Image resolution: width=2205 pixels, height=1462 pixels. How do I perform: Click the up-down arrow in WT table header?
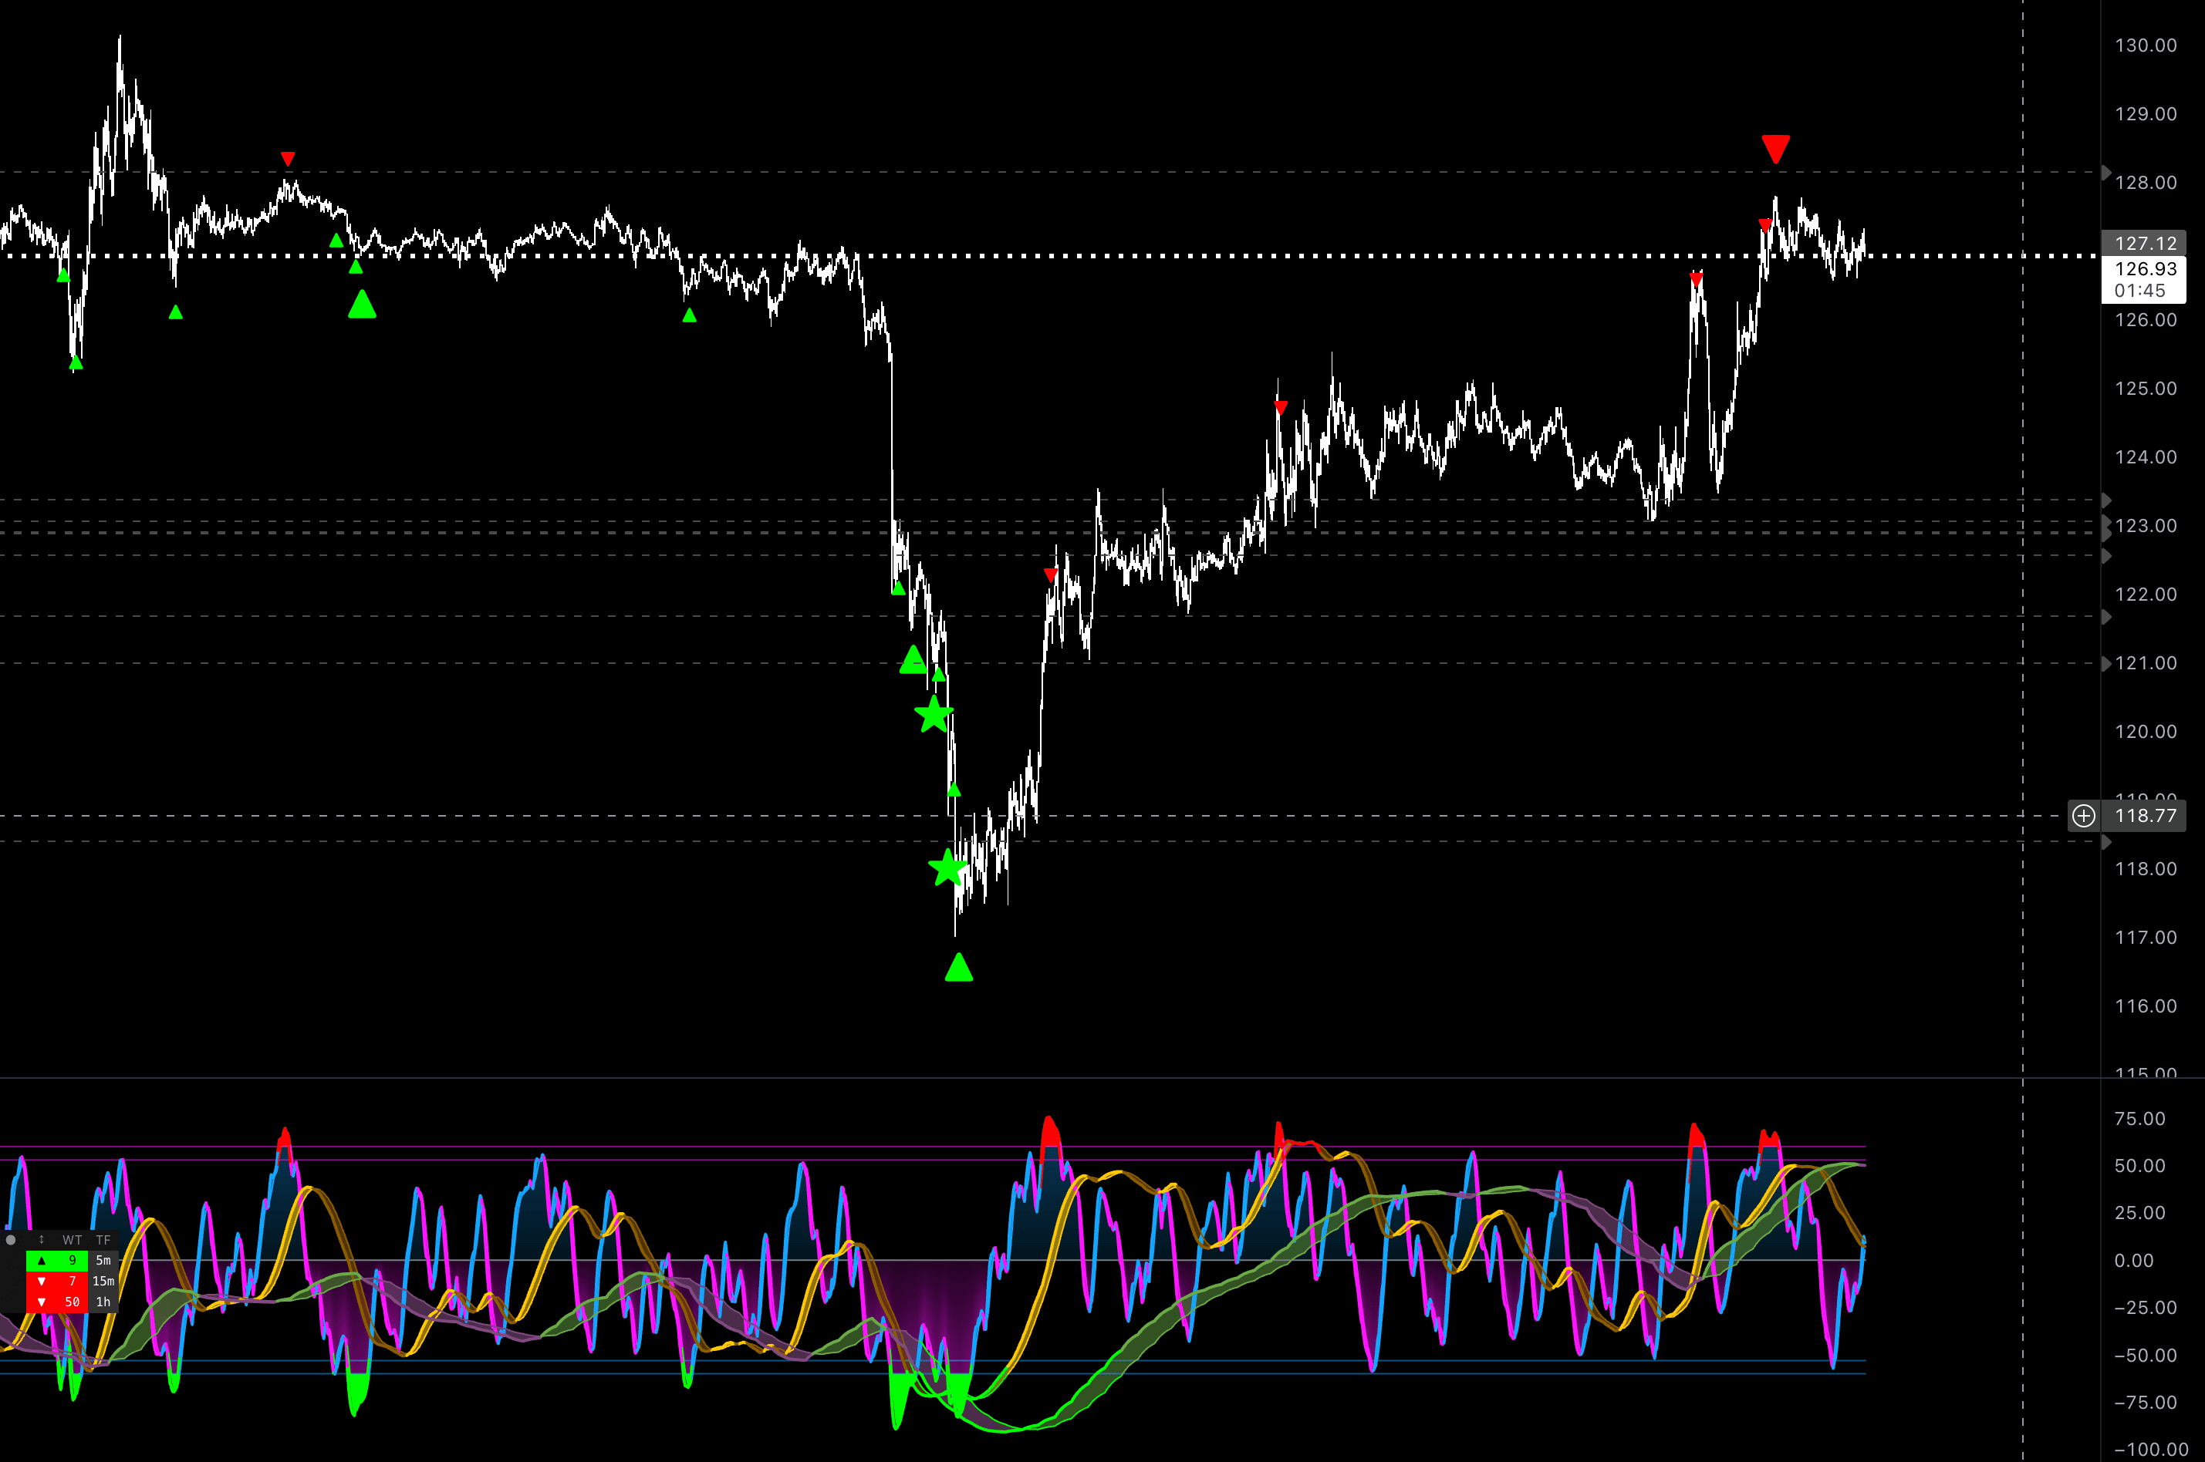click(x=41, y=1239)
